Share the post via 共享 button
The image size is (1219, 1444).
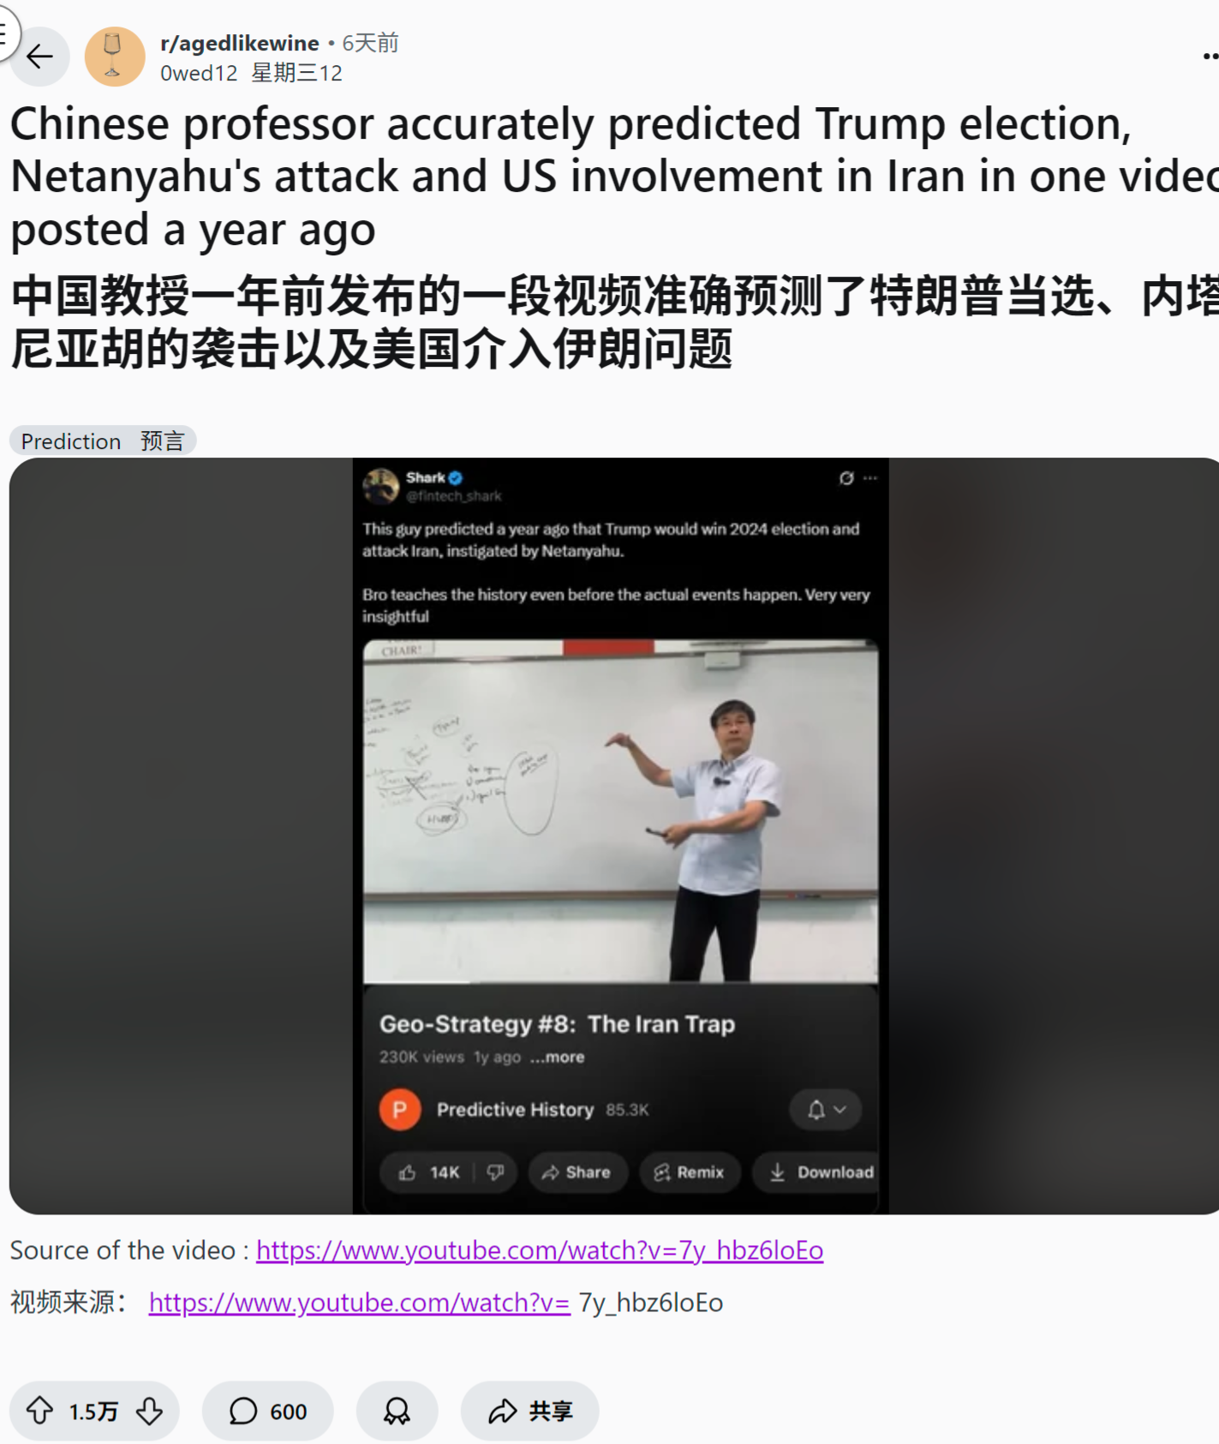529,1411
